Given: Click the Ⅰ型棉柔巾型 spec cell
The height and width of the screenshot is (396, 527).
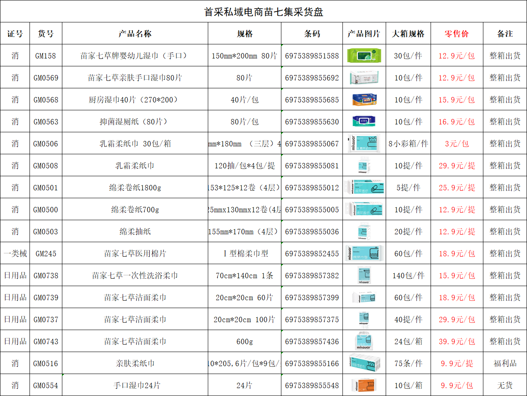Looking at the screenshot, I should (x=244, y=253).
